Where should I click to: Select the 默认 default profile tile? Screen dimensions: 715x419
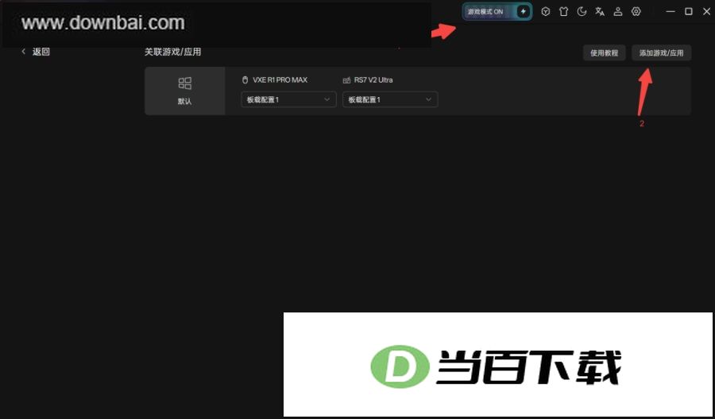click(184, 91)
